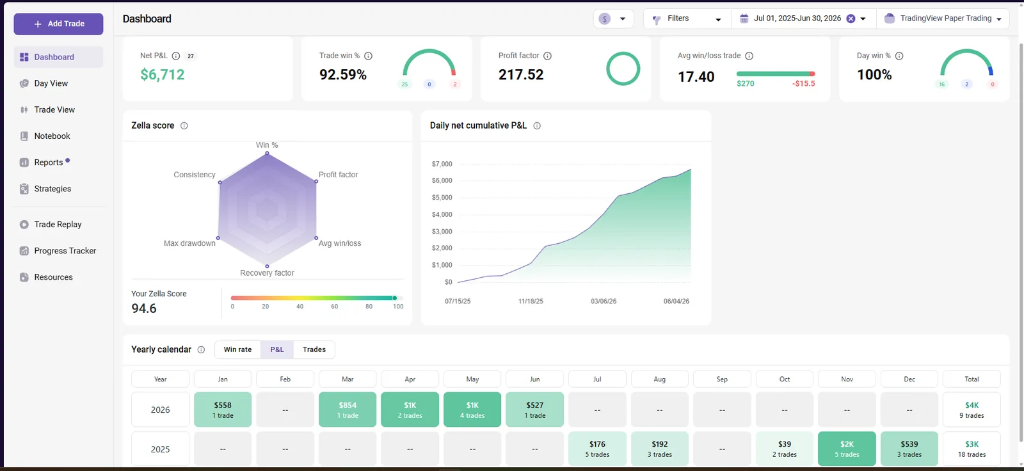
Task: Click the Trade Replay play icon
Action: (24, 225)
